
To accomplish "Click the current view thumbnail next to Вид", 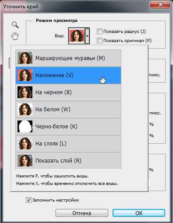I will [77, 36].
